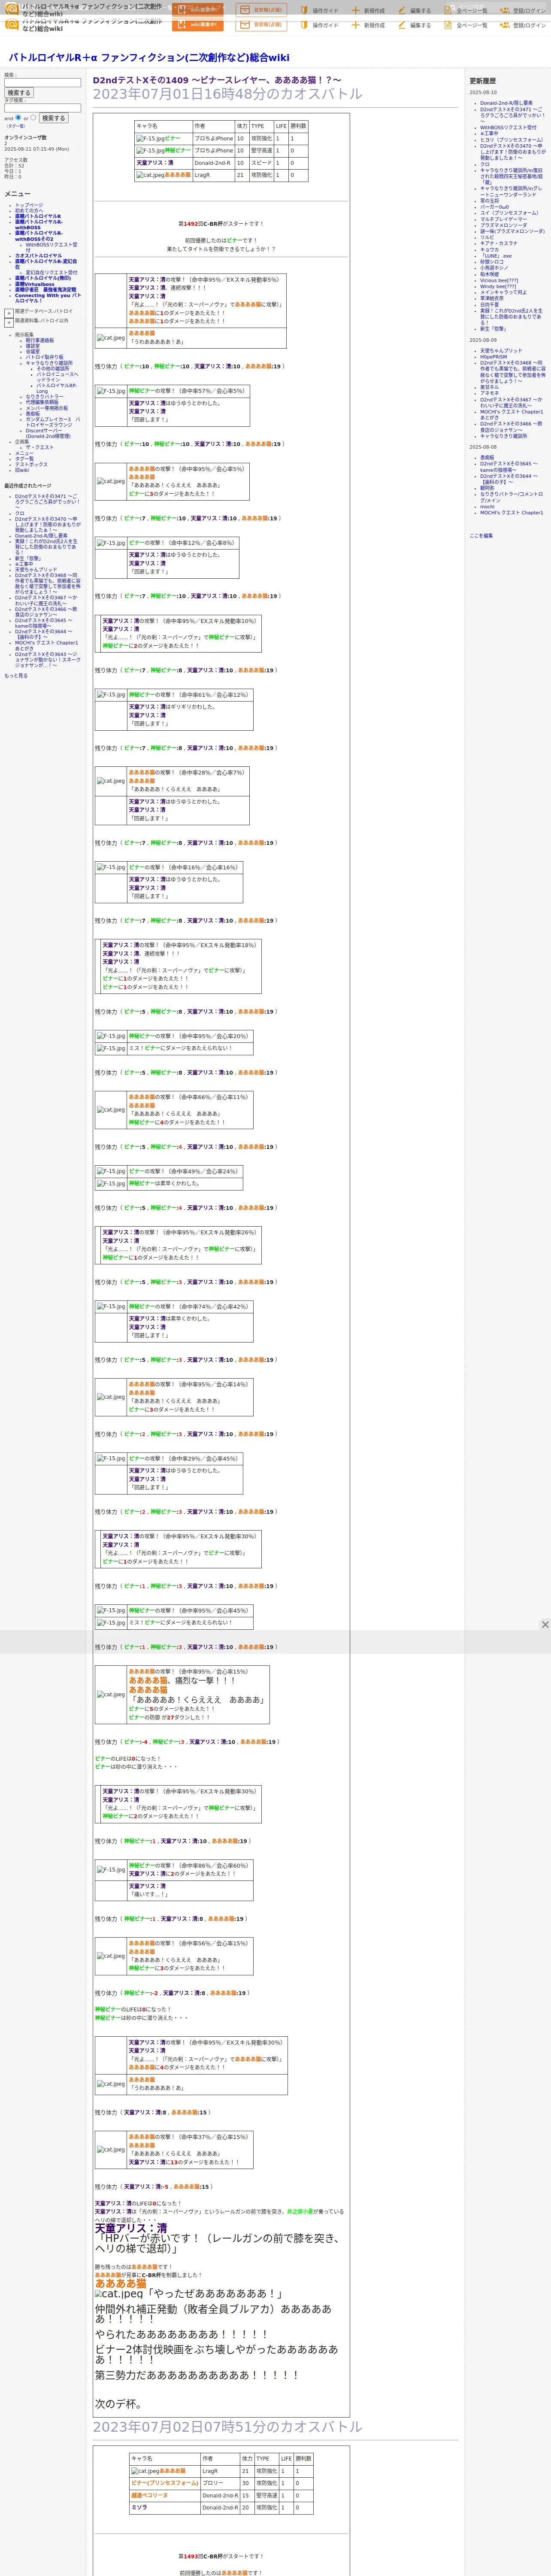Image resolution: width=551 pixels, height=2576 pixels.
Task: Open リルビ in update history
Action: 487,237
